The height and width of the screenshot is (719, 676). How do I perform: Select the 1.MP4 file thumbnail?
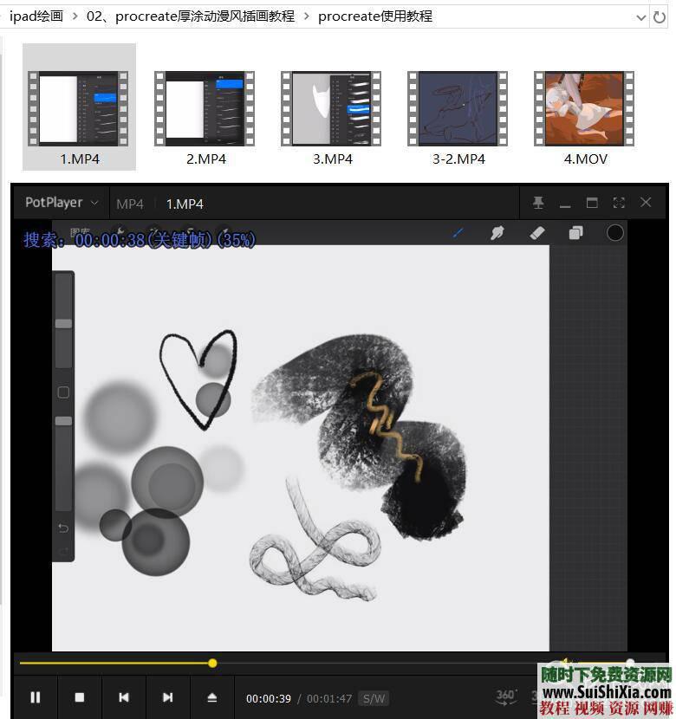78,108
